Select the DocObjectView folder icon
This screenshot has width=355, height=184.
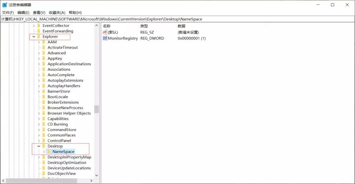44,173
